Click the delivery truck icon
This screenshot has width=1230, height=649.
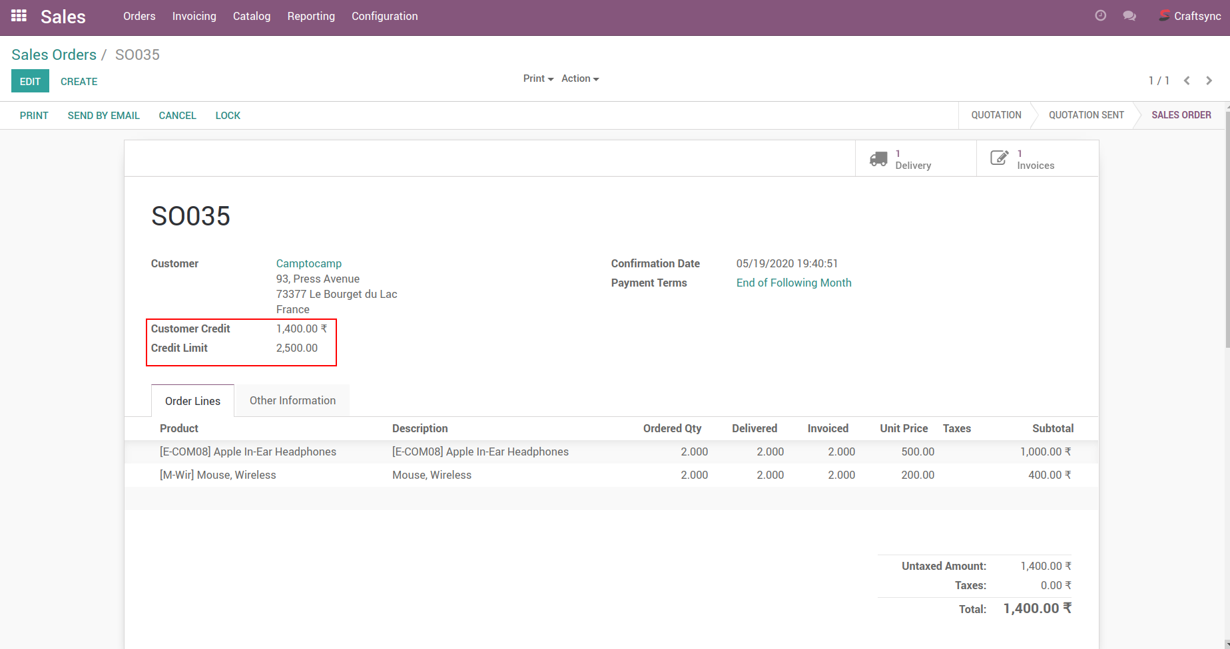tap(878, 159)
